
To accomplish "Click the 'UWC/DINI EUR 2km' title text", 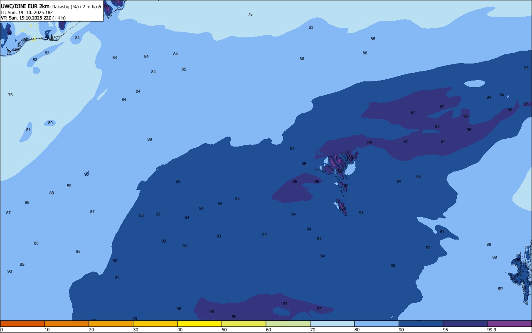I will [x=25, y=6].
